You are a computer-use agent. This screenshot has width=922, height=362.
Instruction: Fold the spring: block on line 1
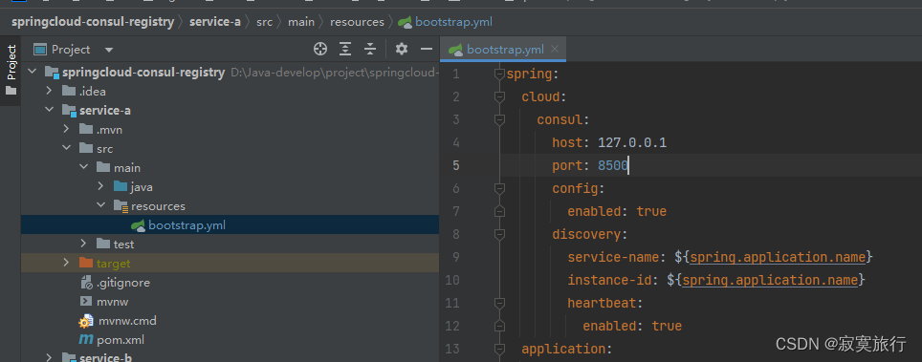500,75
